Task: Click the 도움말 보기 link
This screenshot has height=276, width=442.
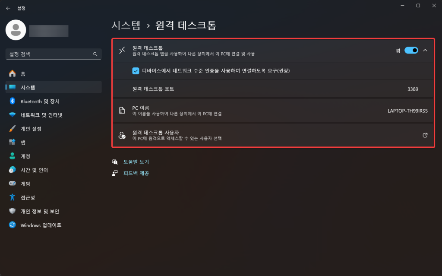Action: (x=136, y=162)
